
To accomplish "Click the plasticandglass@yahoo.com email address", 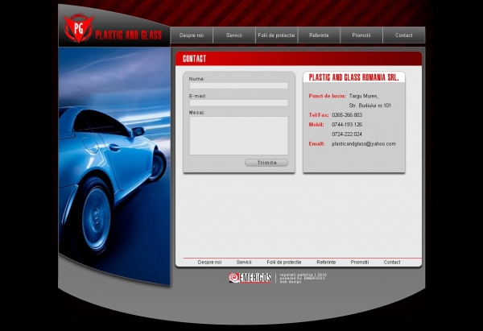I will (x=364, y=144).
